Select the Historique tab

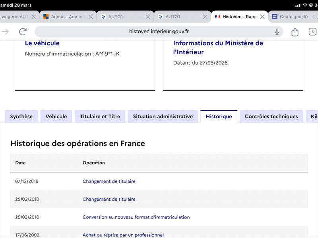pos(219,117)
